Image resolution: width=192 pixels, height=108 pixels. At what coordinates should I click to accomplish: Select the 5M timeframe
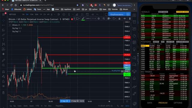pos(27,14)
